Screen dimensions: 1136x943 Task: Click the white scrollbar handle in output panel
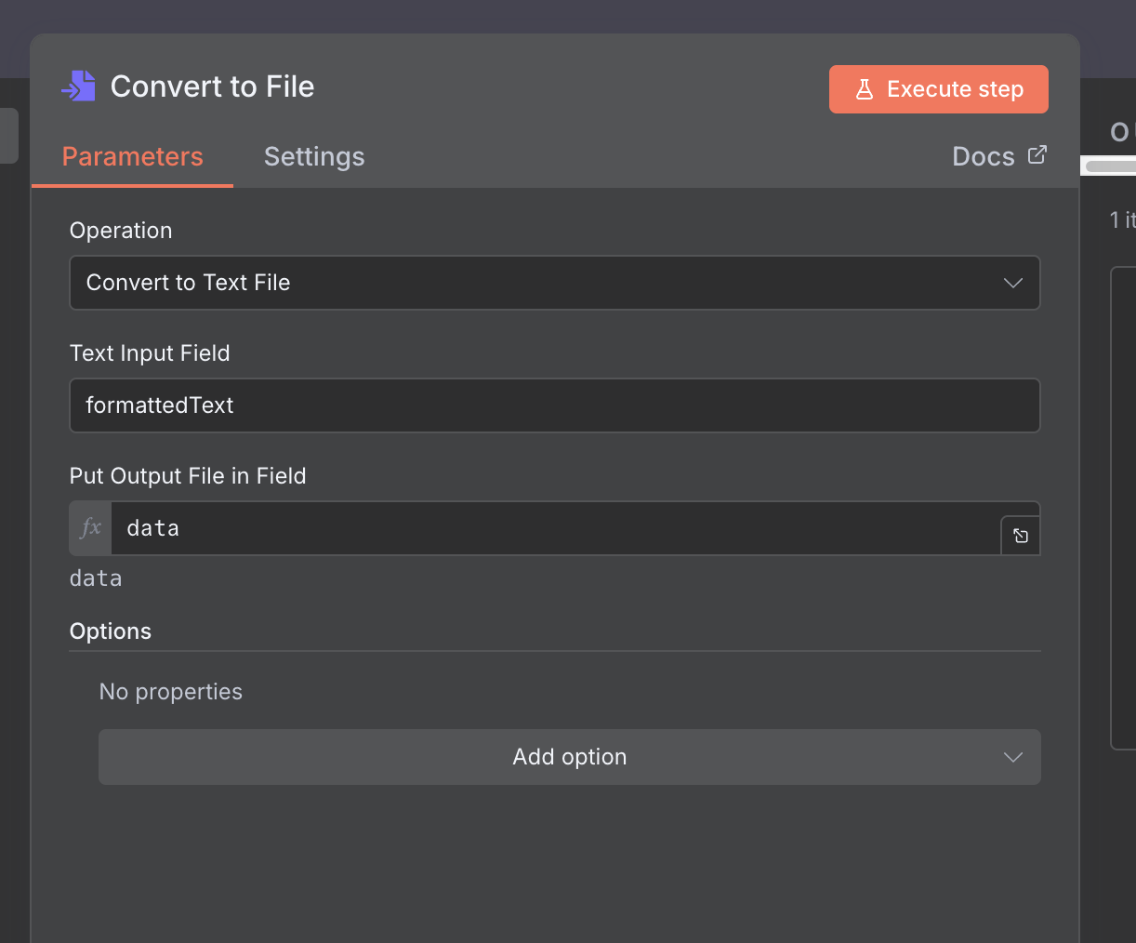[1112, 166]
